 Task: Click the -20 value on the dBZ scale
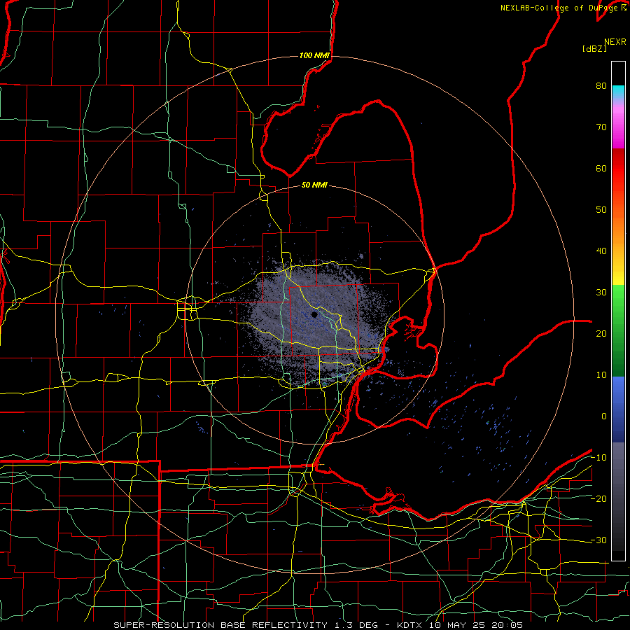point(598,498)
